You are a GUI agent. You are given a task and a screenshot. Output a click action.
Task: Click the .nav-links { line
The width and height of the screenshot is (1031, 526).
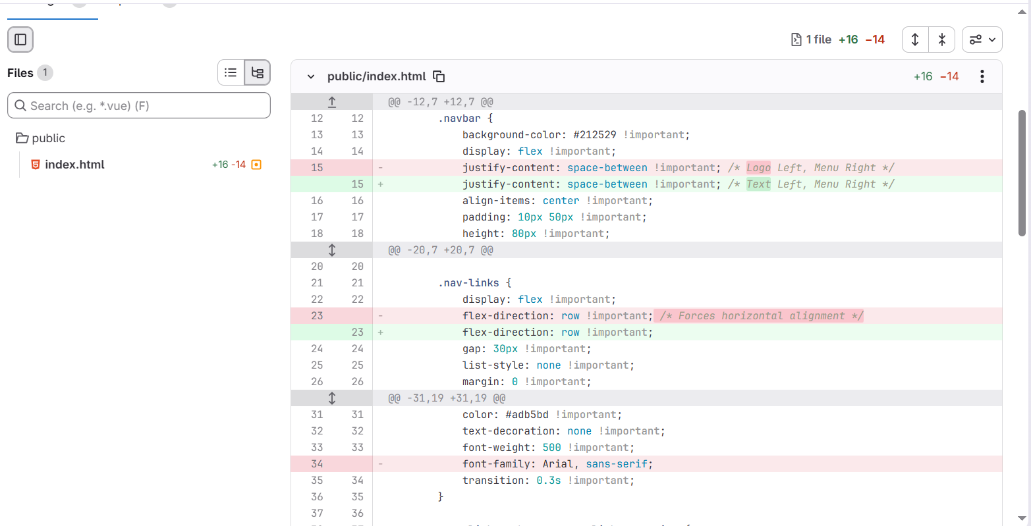[x=646, y=283]
